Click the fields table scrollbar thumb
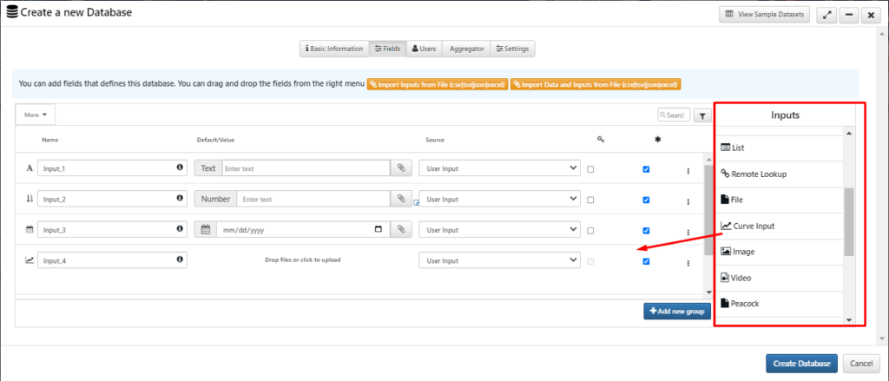 (707, 210)
